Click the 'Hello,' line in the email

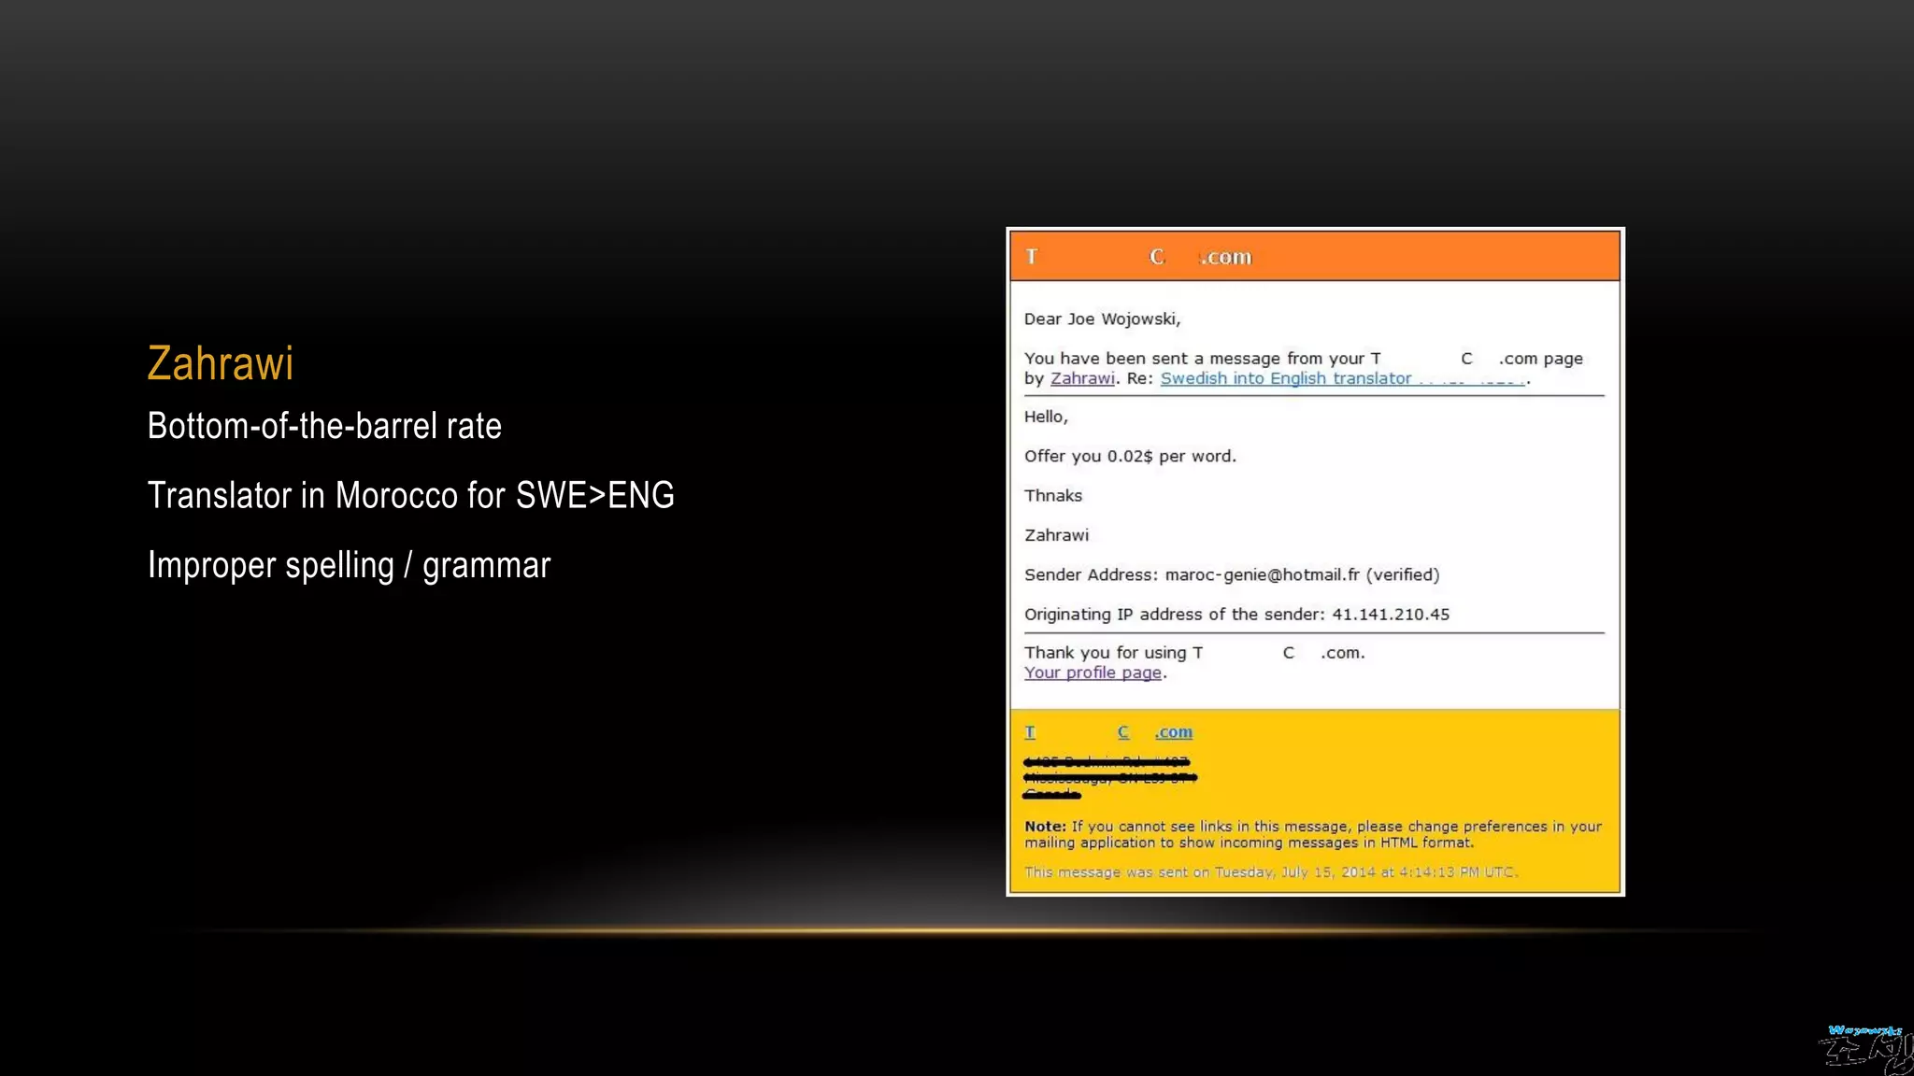pyautogui.click(x=1046, y=418)
